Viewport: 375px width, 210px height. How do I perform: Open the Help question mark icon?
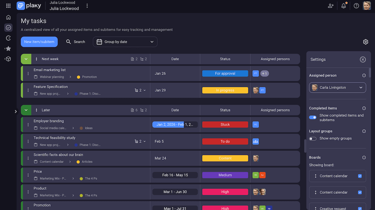click(x=356, y=6)
